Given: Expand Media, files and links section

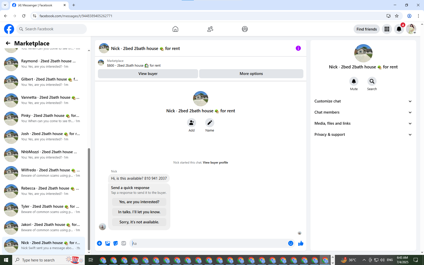Looking at the screenshot, I should (x=363, y=123).
